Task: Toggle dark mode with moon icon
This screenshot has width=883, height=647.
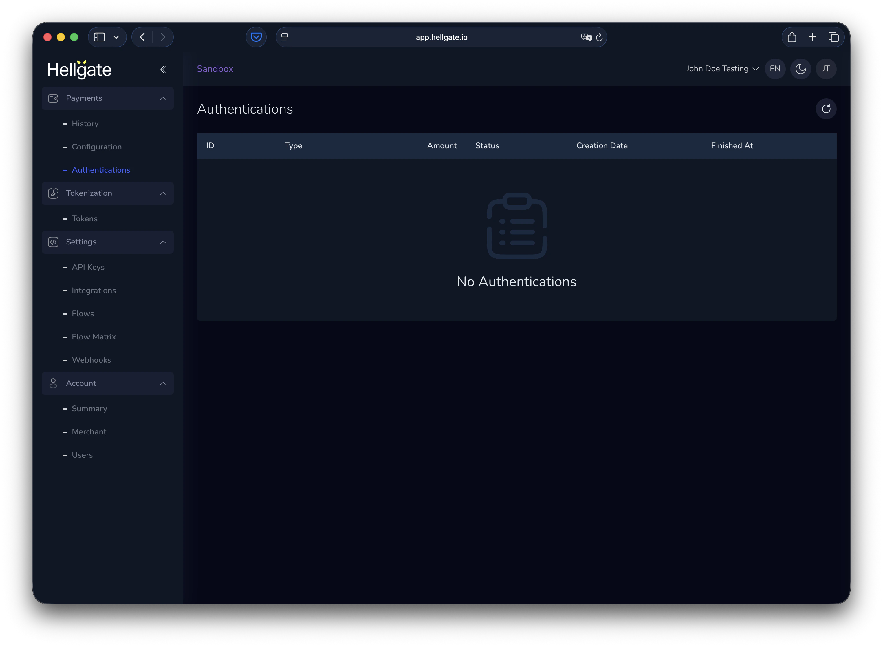Action: tap(800, 69)
